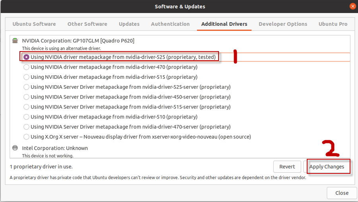The height and width of the screenshot is (202, 358).
Task: Click the Intel device gray status icon
Action: (15, 148)
